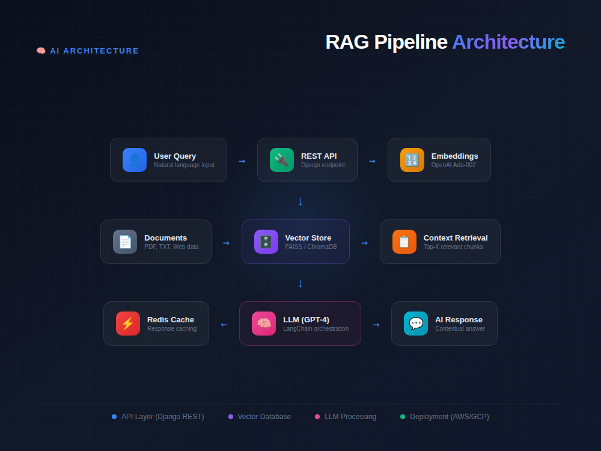Click the orange Embeddings numbers icon
Image resolution: width=601 pixels, height=451 pixels.
pyautogui.click(x=412, y=160)
